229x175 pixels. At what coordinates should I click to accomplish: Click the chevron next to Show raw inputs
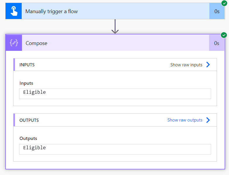208,65
